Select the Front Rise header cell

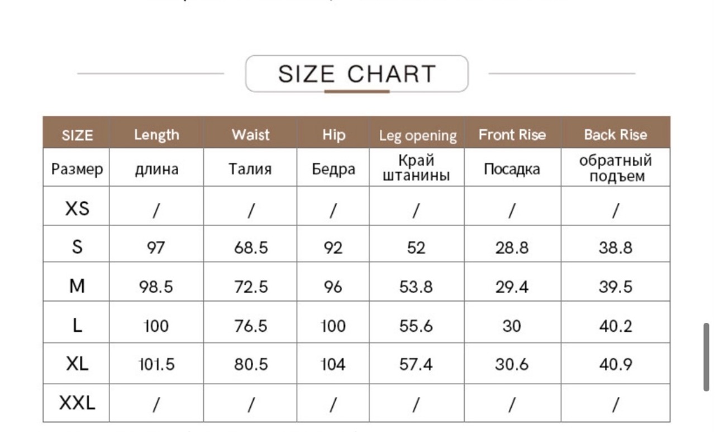point(512,135)
